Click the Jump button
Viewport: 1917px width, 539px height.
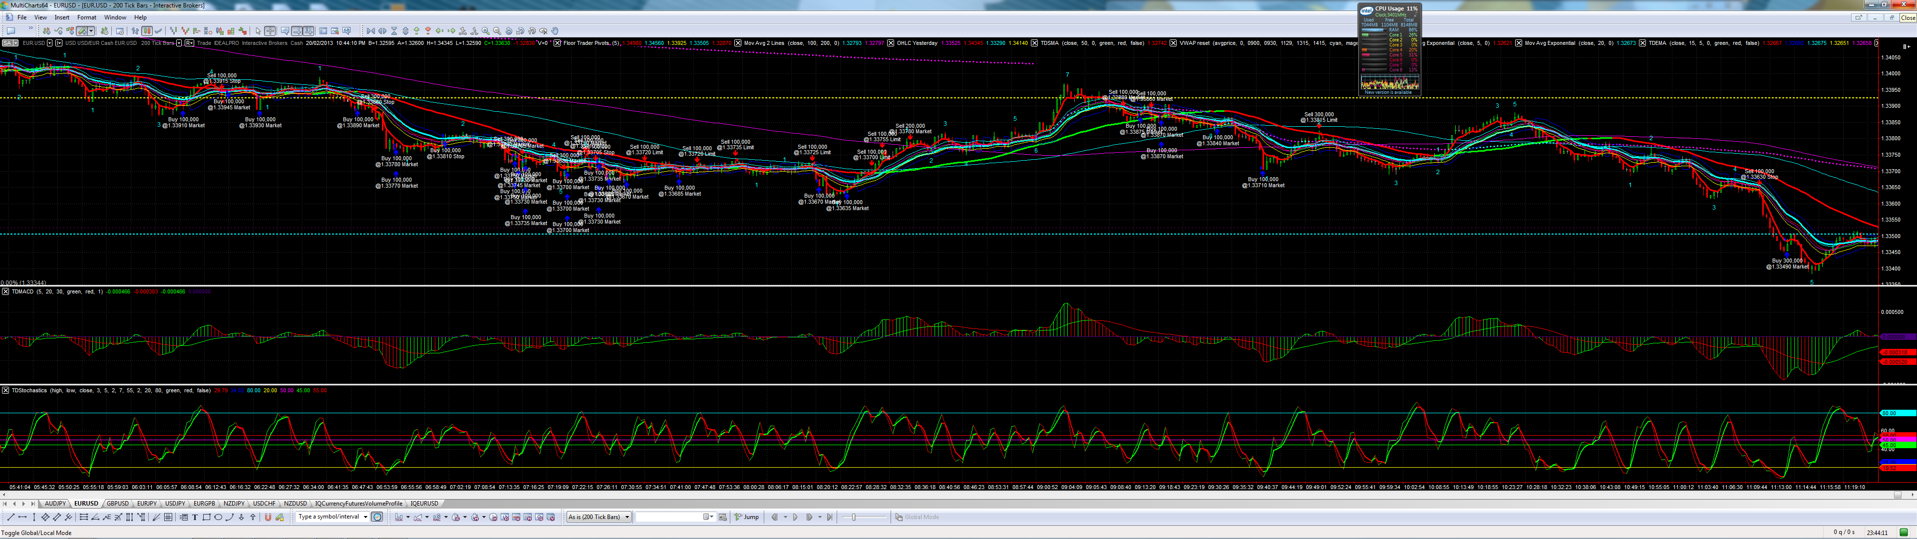point(746,517)
